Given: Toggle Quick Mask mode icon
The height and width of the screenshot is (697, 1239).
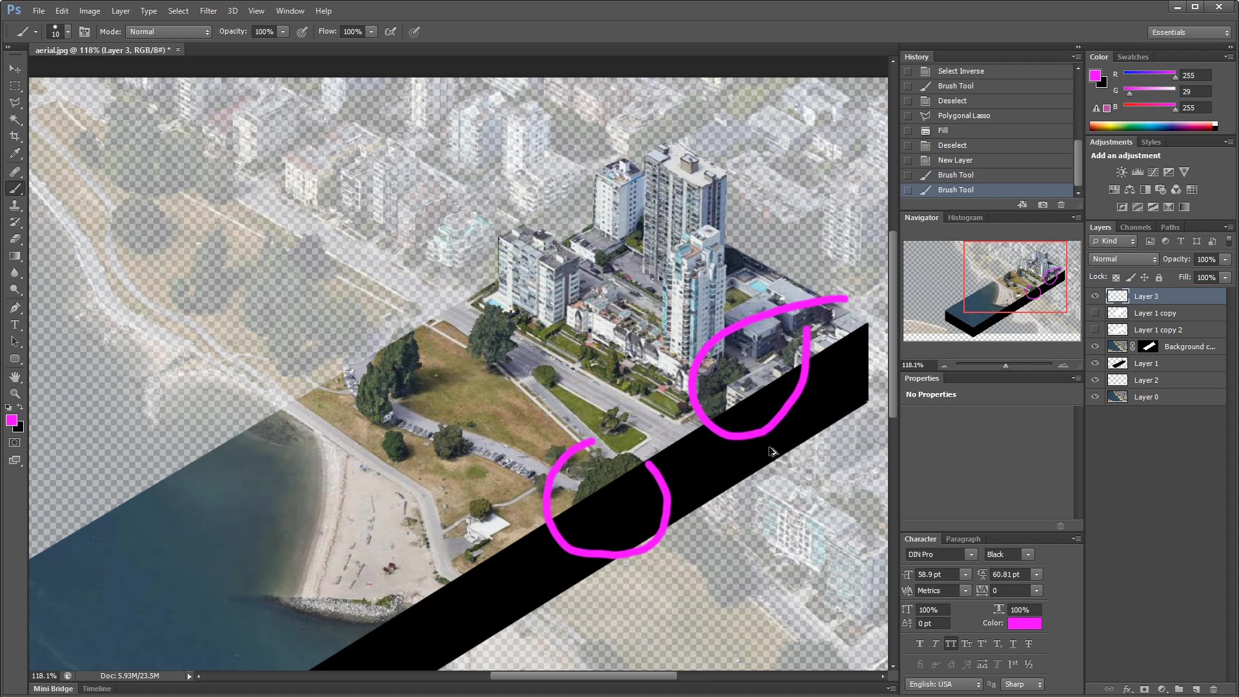Looking at the screenshot, I should coord(15,443).
